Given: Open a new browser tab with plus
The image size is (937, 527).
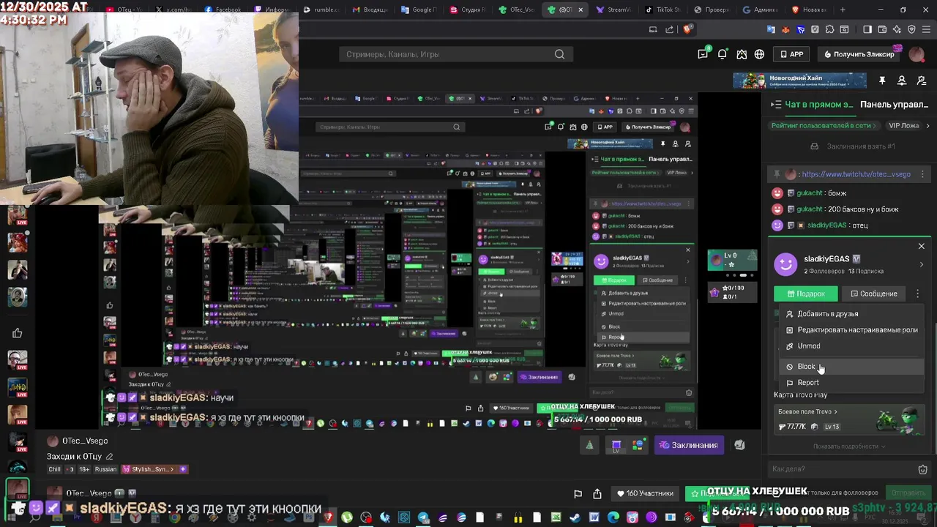Looking at the screenshot, I should point(843,10).
